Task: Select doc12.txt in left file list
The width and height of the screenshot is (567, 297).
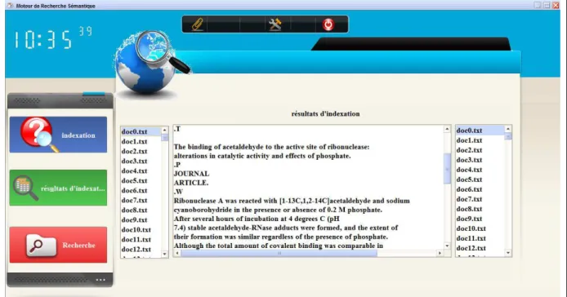Action: [141, 249]
